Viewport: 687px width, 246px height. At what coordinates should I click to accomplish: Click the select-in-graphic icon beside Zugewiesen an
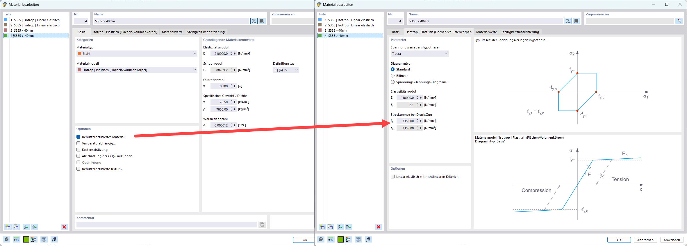[679, 21]
